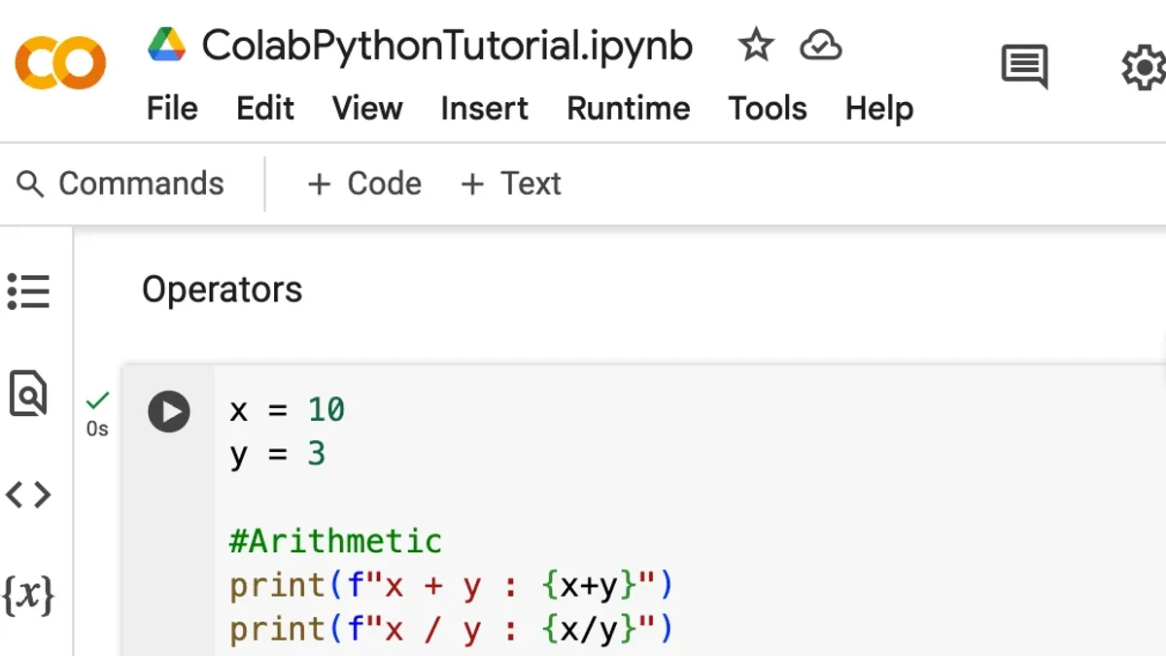Screen dimensions: 1166x656
Task: Star the ColabPythonTutorial notebook
Action: point(755,45)
